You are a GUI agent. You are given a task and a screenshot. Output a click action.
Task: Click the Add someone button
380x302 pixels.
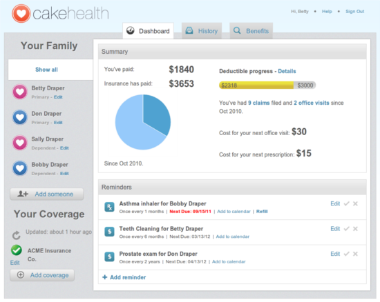coord(47,194)
